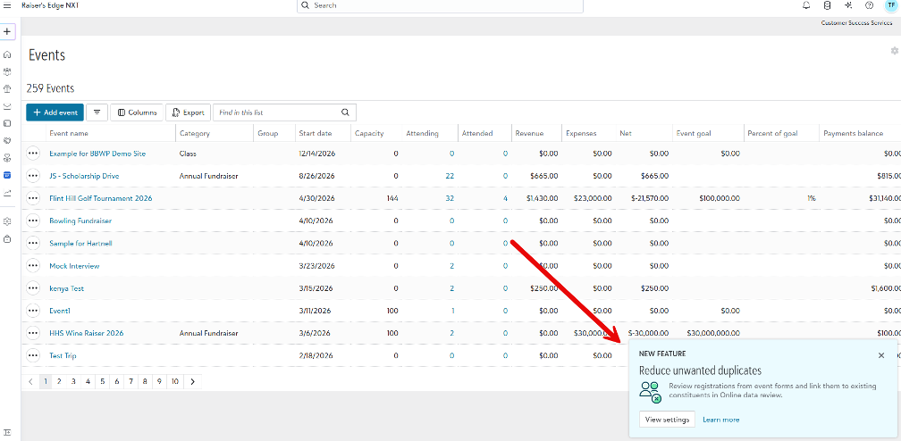
Task: Open ellipsis menu for kenya Test row
Action: coord(33,288)
